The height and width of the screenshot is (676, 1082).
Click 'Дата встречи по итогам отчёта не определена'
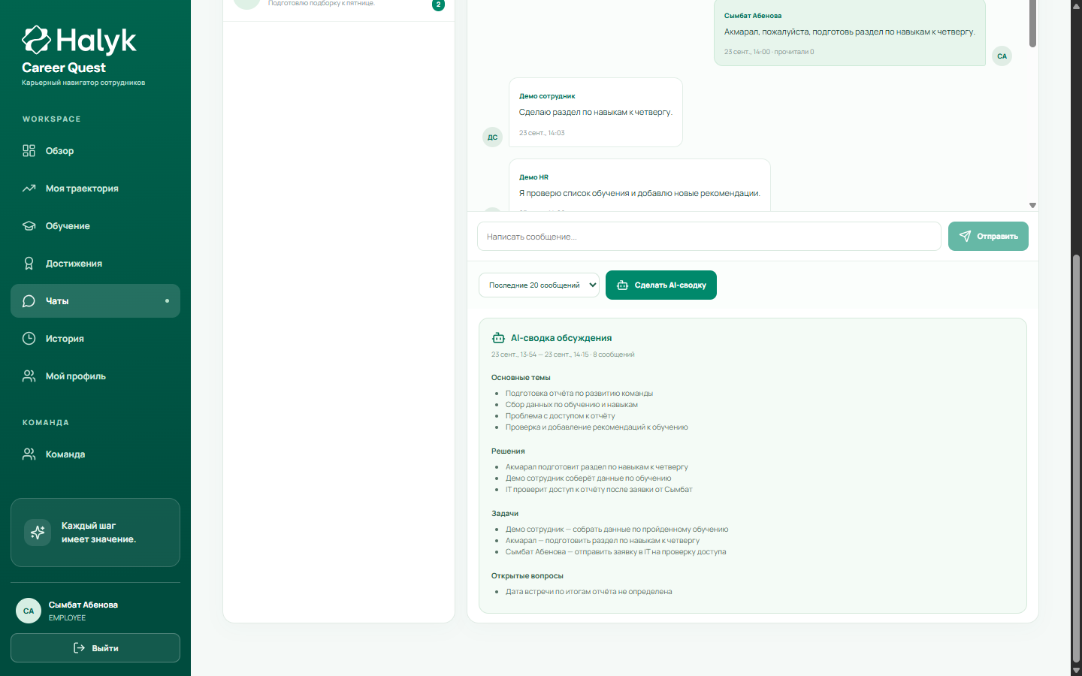588,592
